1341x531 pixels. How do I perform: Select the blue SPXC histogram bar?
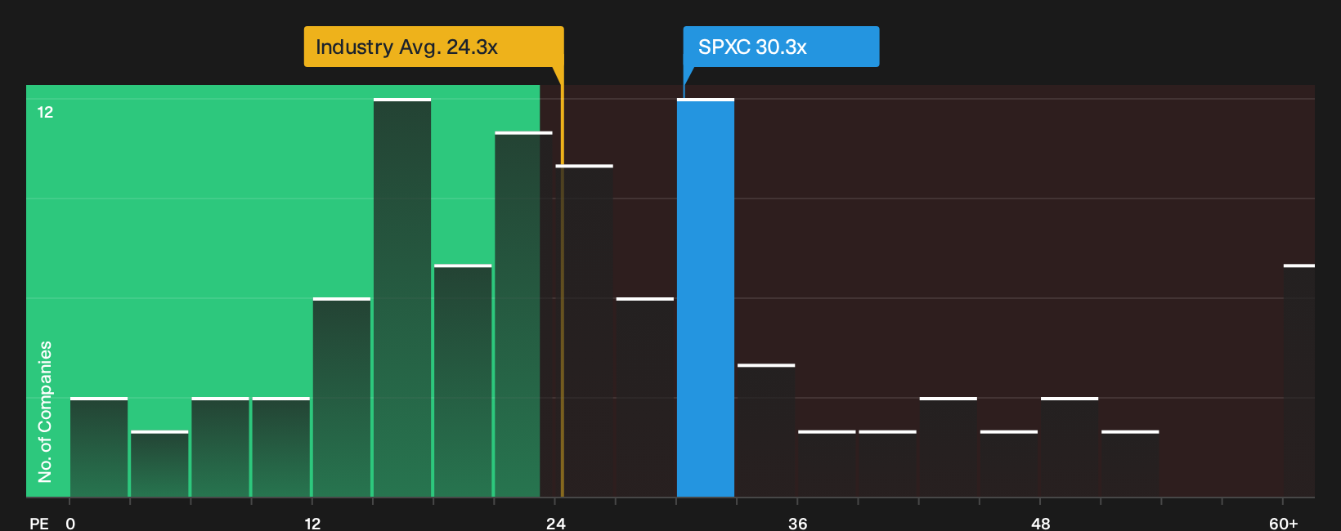tap(706, 298)
